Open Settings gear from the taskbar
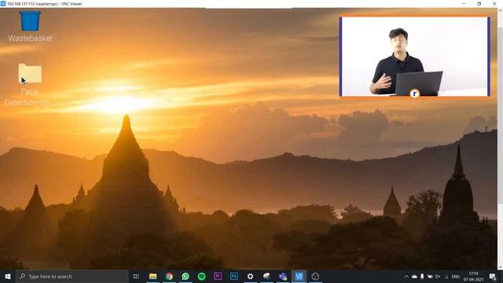This screenshot has height=283, width=503. pos(250,276)
